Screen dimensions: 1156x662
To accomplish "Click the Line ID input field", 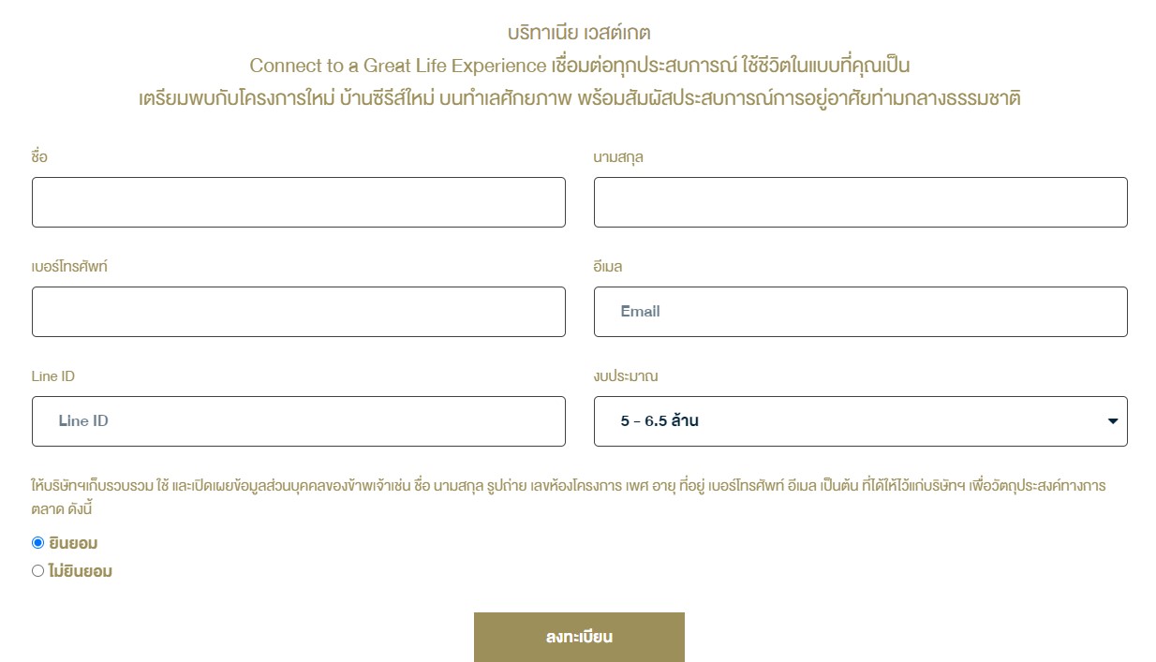I will pyautogui.click(x=299, y=421).
